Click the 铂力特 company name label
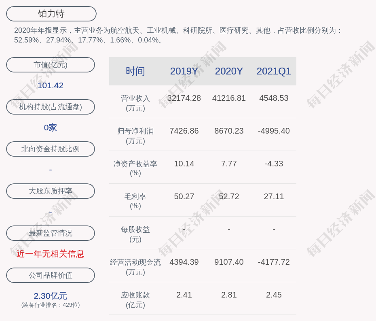The width and height of the screenshot is (376, 321). pos(51,13)
